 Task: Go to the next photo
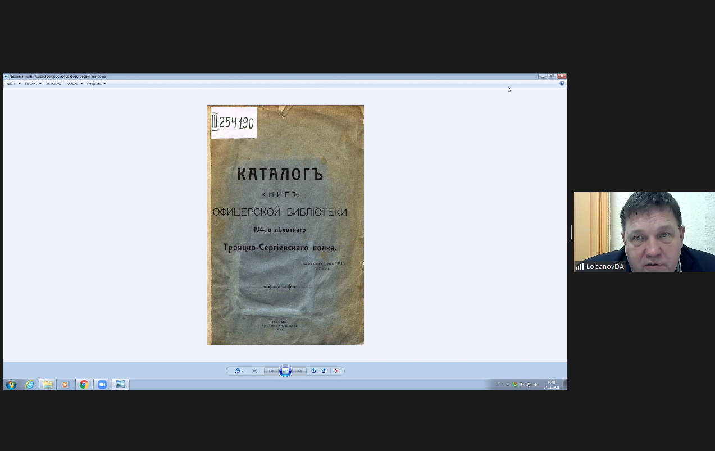[x=299, y=371]
